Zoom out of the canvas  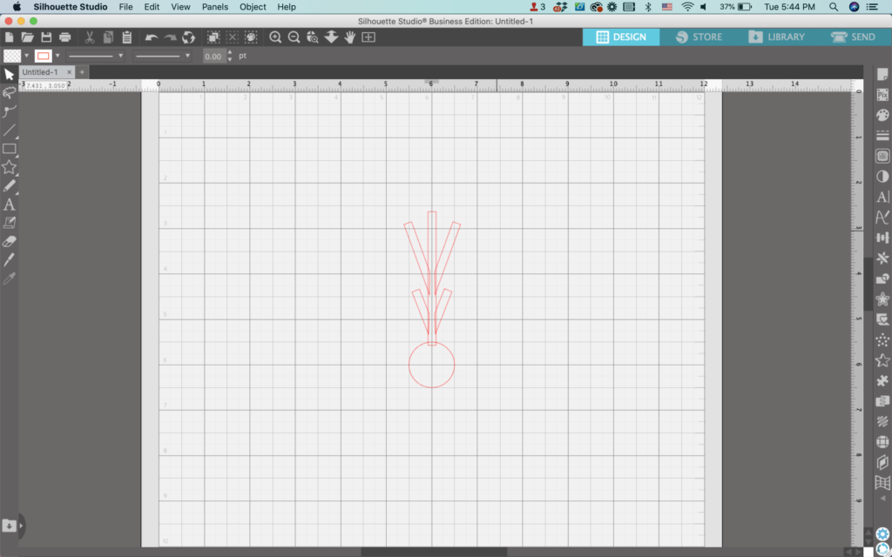[x=294, y=37]
